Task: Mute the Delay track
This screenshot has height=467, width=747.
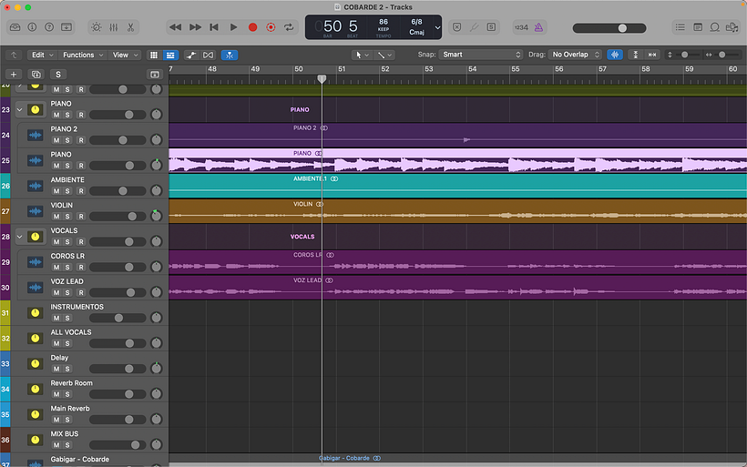Action: pos(56,369)
